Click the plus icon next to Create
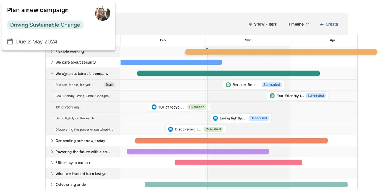 322,25
